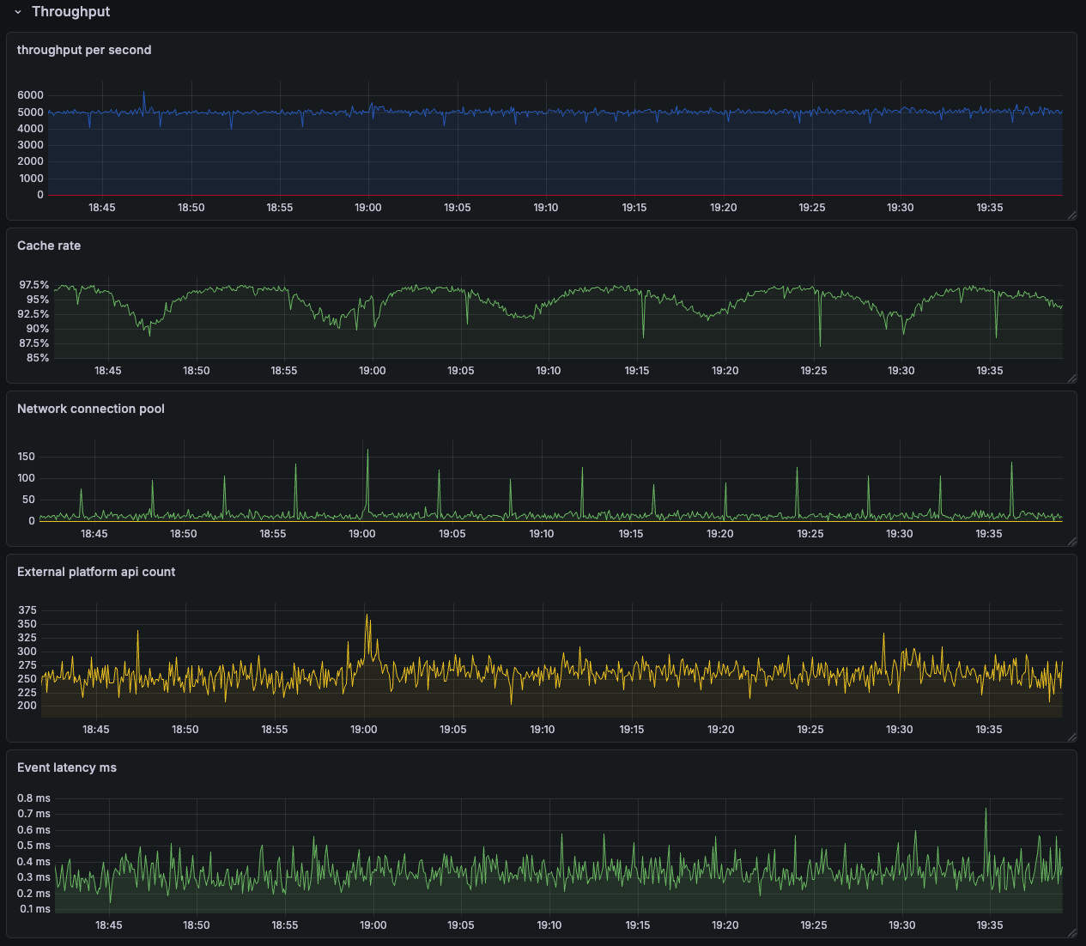Click 200 label in External platform api count
Screen dimensions: 1086x946
click(27, 706)
